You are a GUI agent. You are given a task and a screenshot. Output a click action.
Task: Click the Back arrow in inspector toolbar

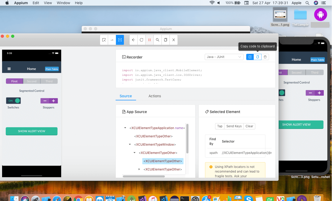click(x=133, y=40)
